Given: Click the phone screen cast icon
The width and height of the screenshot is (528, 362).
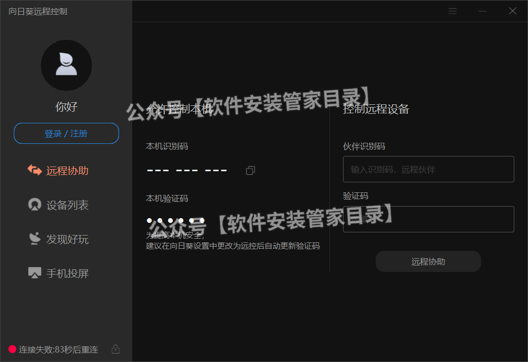Looking at the screenshot, I should [x=35, y=272].
